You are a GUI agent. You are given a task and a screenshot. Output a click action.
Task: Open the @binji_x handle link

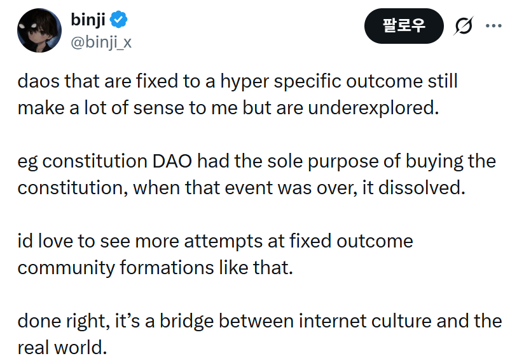pyautogui.click(x=102, y=43)
